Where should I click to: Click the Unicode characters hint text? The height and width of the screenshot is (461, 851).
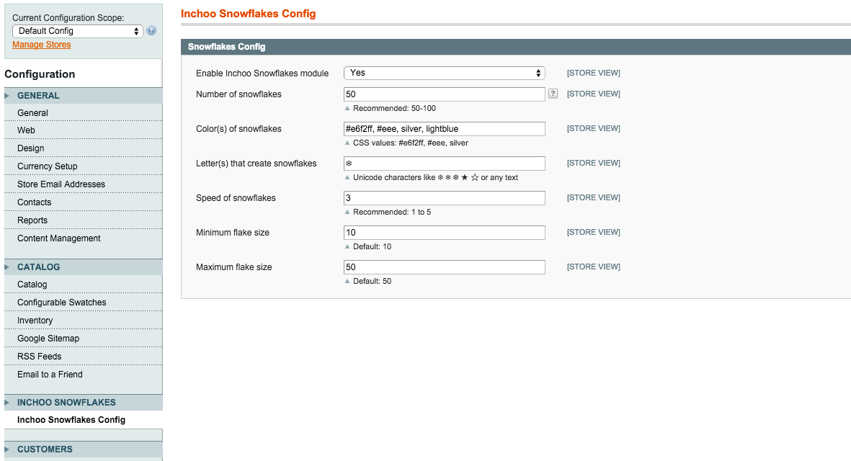click(x=435, y=177)
